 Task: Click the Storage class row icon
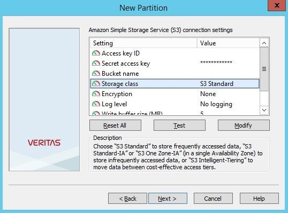pos(96,84)
